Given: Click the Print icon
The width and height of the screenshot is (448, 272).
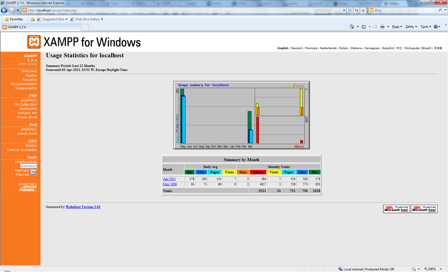Looking at the screenshot, I should (382, 27).
